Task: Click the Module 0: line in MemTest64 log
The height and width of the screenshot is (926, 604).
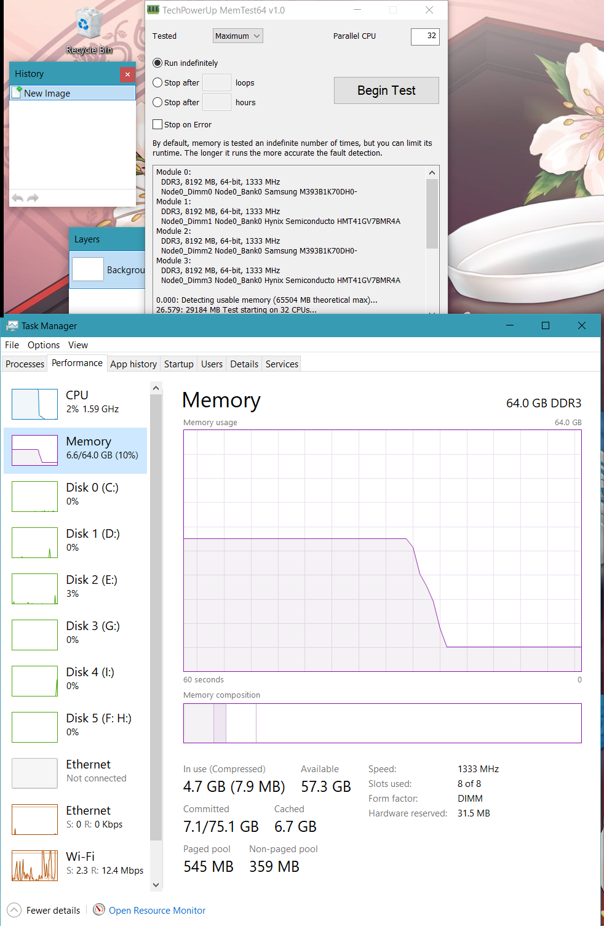Action: [x=173, y=172]
